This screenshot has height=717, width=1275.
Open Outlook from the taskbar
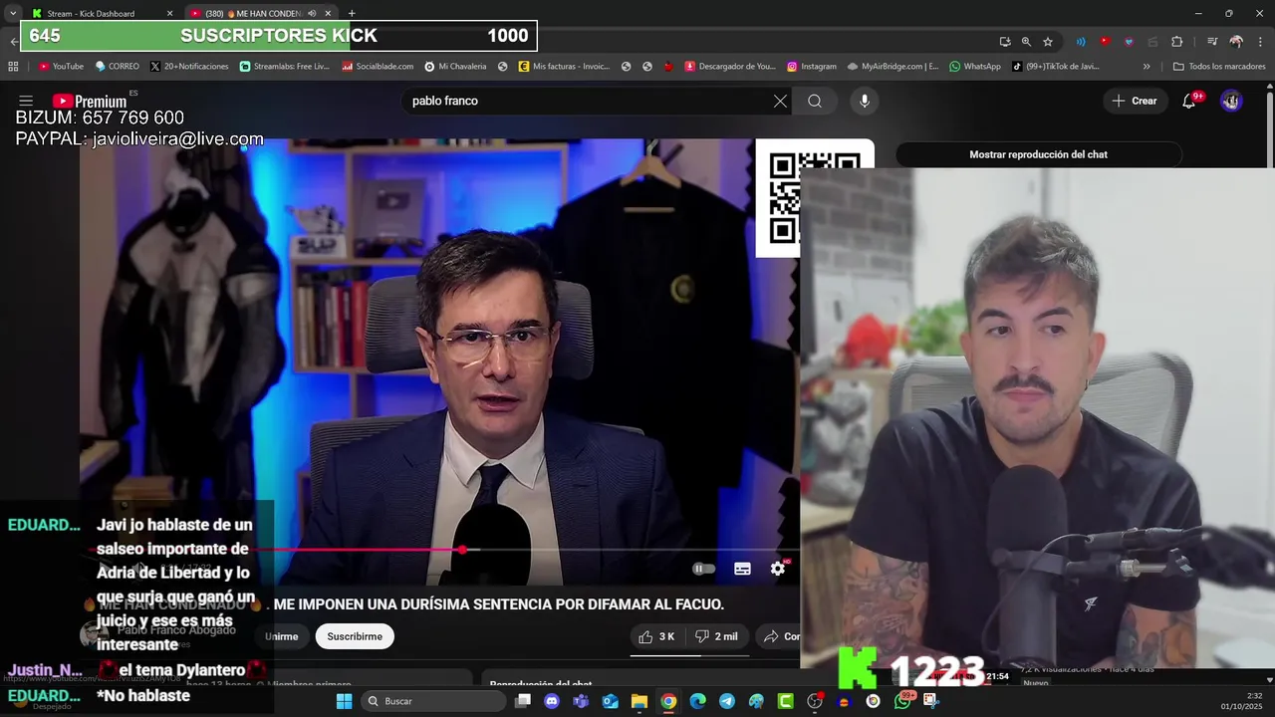(x=610, y=701)
